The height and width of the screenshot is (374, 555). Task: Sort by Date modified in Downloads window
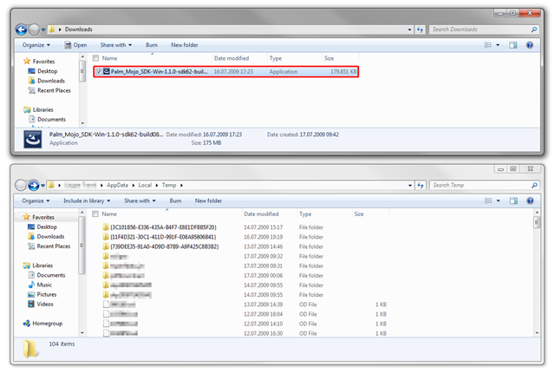(232, 58)
